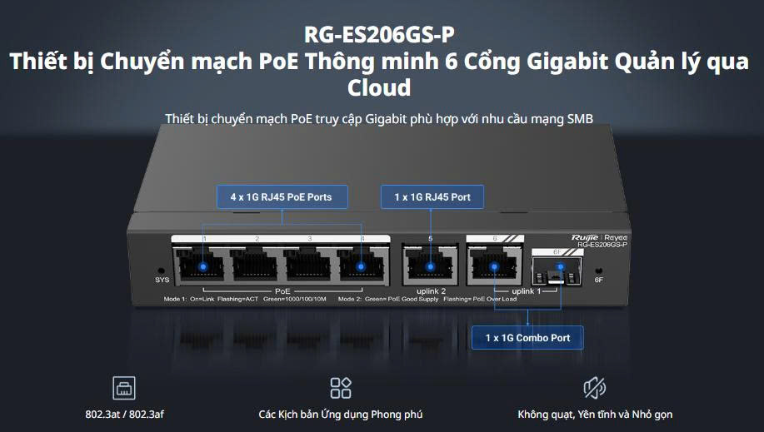Screen dimensions: 764x432
Task: Click the 802.3at / 802.3af caption text
Action: pos(125,415)
